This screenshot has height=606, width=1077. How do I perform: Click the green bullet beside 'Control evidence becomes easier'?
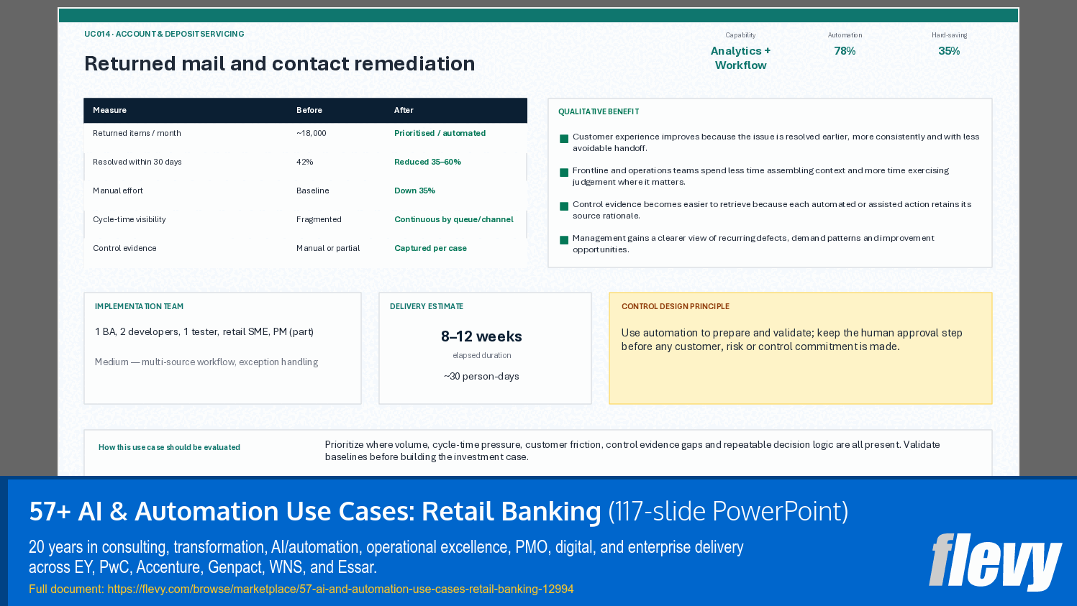[x=564, y=206]
